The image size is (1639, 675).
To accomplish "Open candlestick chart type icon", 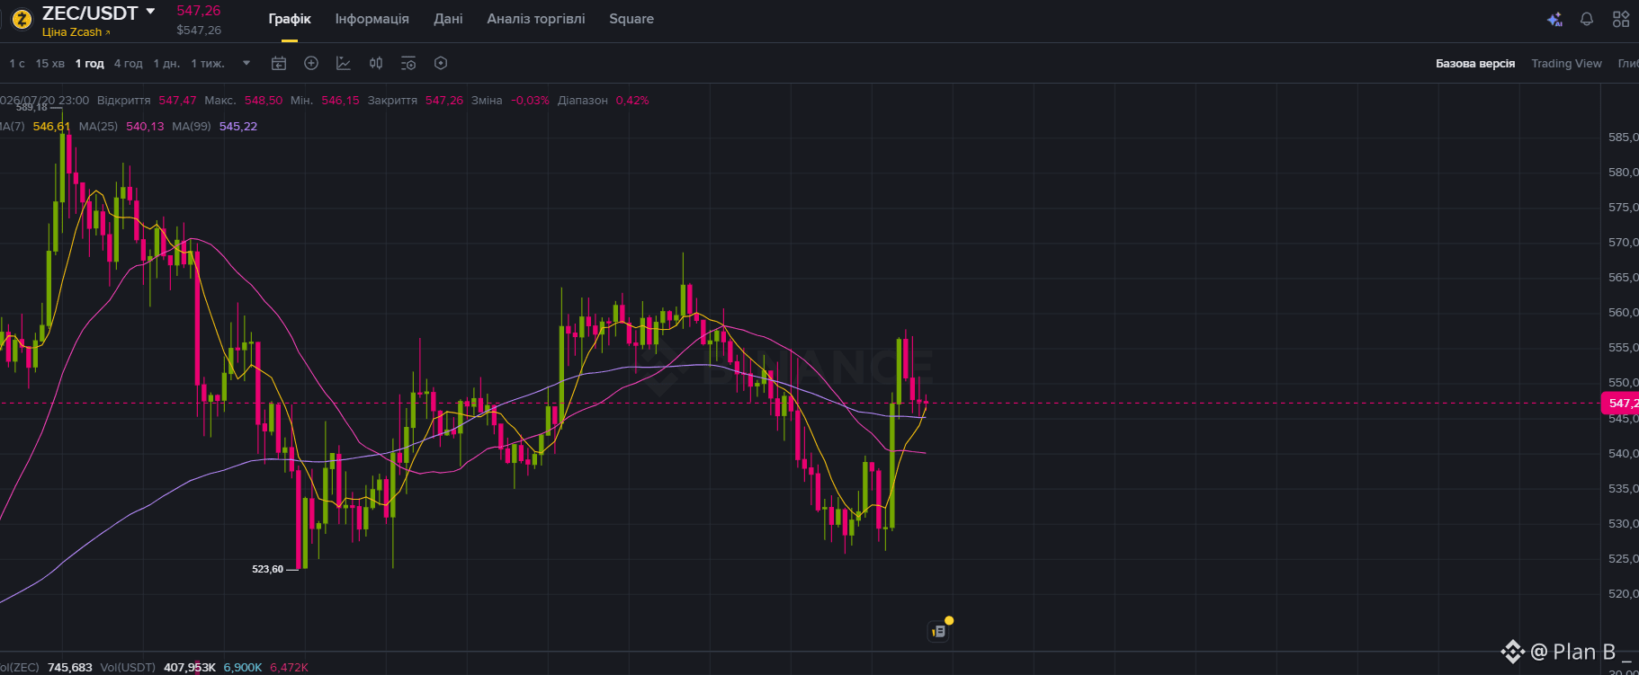I will [376, 63].
